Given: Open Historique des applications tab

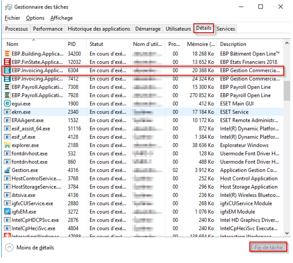Looking at the screenshot, I should [x=99, y=29].
